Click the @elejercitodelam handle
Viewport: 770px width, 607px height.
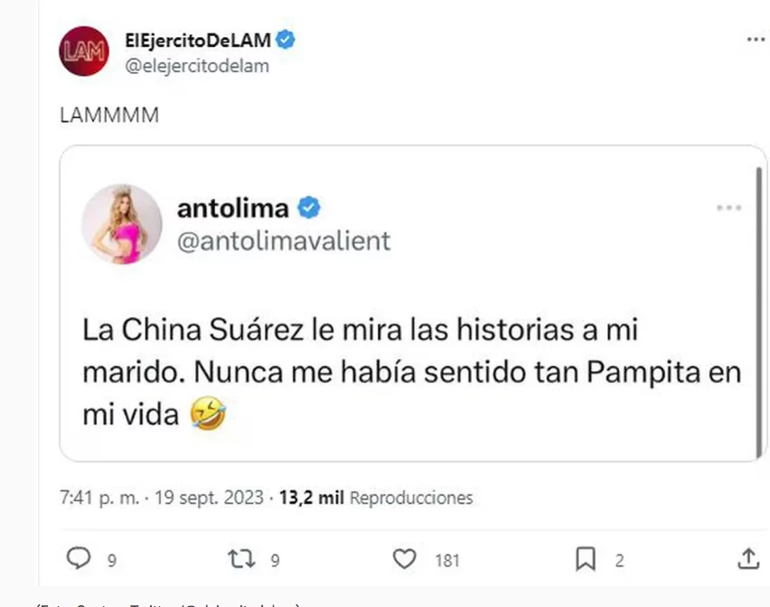coord(197,66)
